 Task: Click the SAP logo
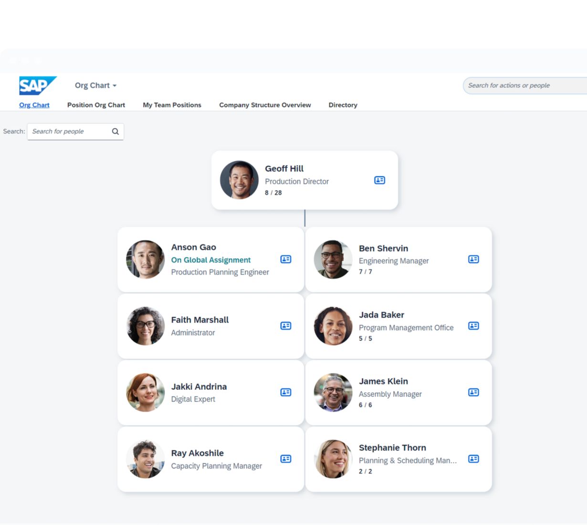tap(37, 85)
